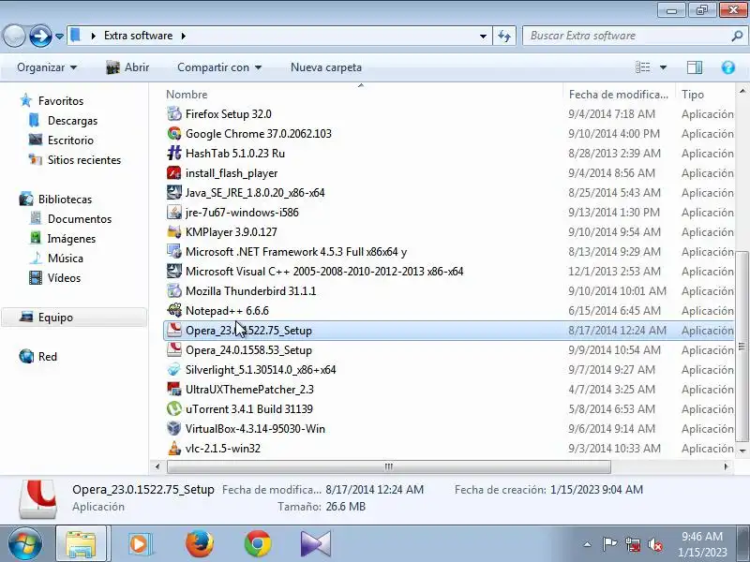Click Nueva carpeta button

pyautogui.click(x=326, y=67)
